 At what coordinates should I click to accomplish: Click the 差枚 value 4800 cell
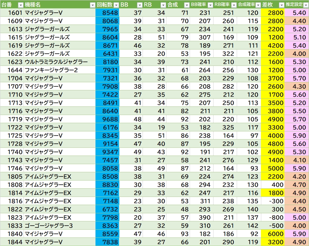273,144
